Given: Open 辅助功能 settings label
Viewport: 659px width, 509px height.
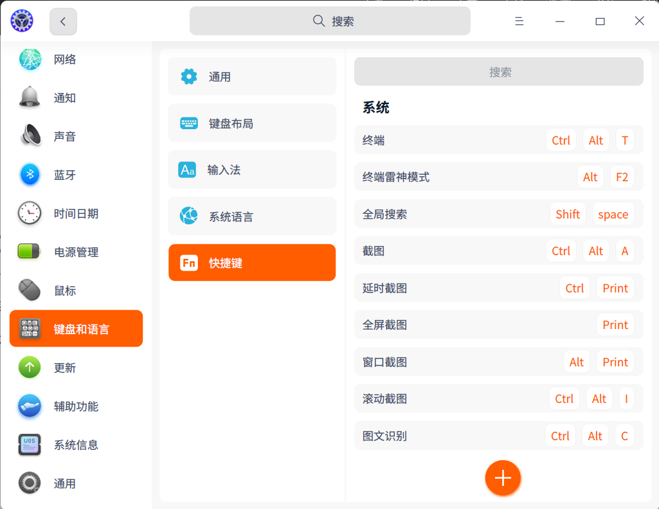Looking at the screenshot, I should coord(76,406).
